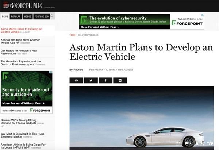Viewport: 219px width, 150px height.
Task: Read Kendall and Kylie mobile app story
Action: 20,41
